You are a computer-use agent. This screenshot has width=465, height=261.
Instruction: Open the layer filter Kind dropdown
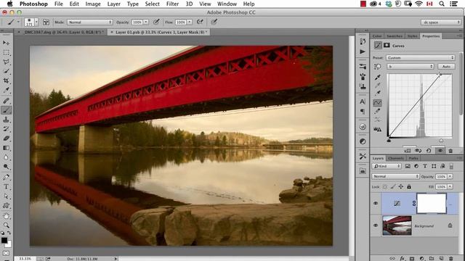coord(387,166)
